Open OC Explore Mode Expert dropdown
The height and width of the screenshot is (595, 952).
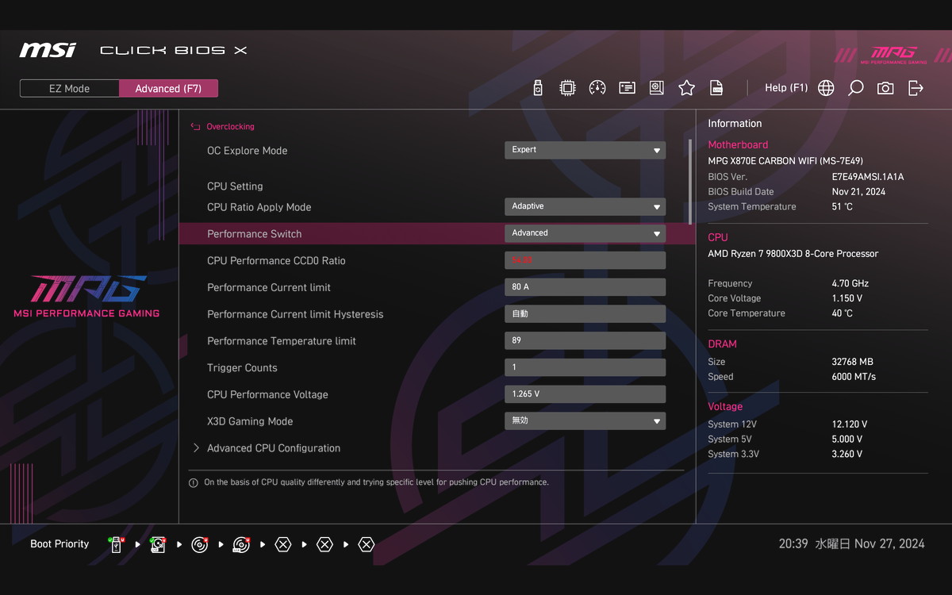point(585,150)
